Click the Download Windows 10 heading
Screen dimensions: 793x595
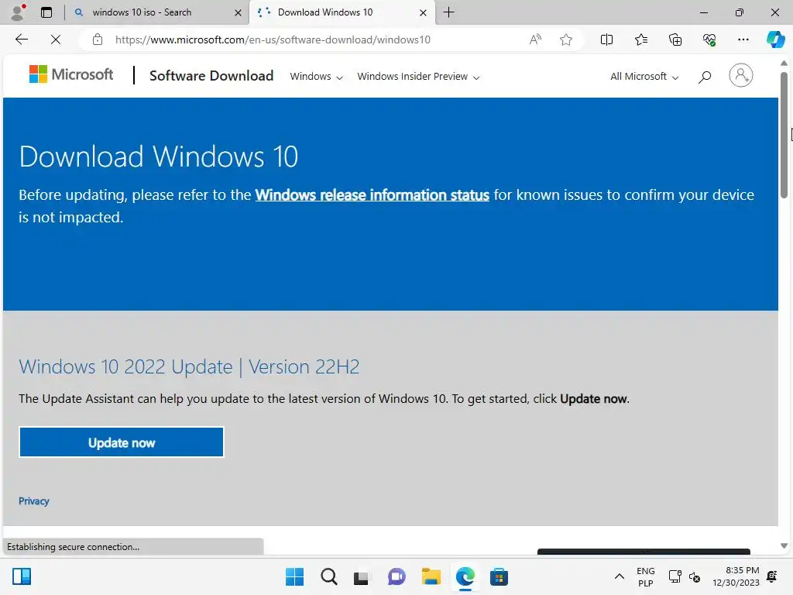[x=158, y=156]
